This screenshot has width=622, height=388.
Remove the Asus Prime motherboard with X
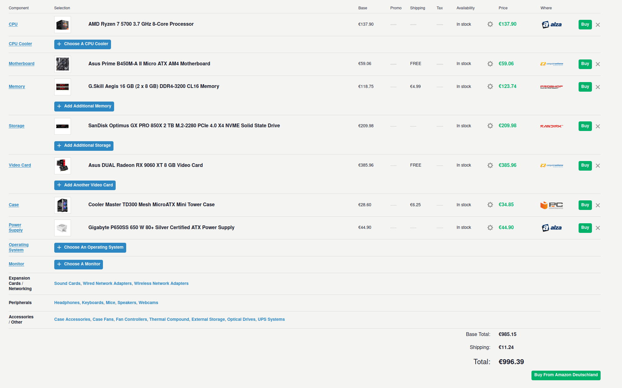(598, 64)
